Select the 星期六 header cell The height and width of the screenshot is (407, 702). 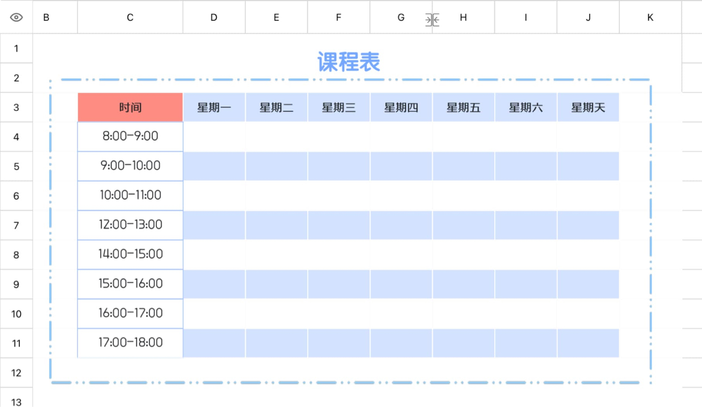(526, 107)
